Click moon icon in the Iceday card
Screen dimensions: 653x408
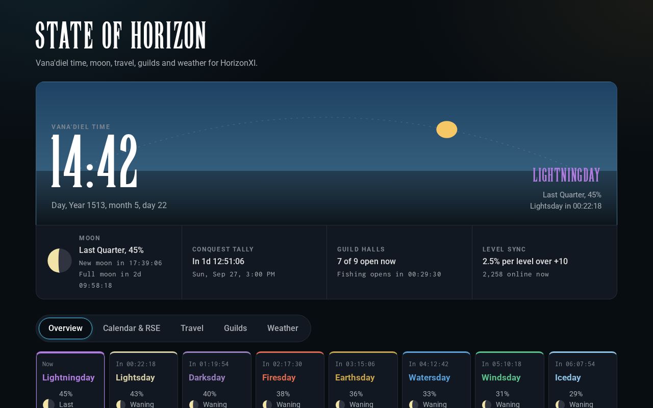point(560,404)
